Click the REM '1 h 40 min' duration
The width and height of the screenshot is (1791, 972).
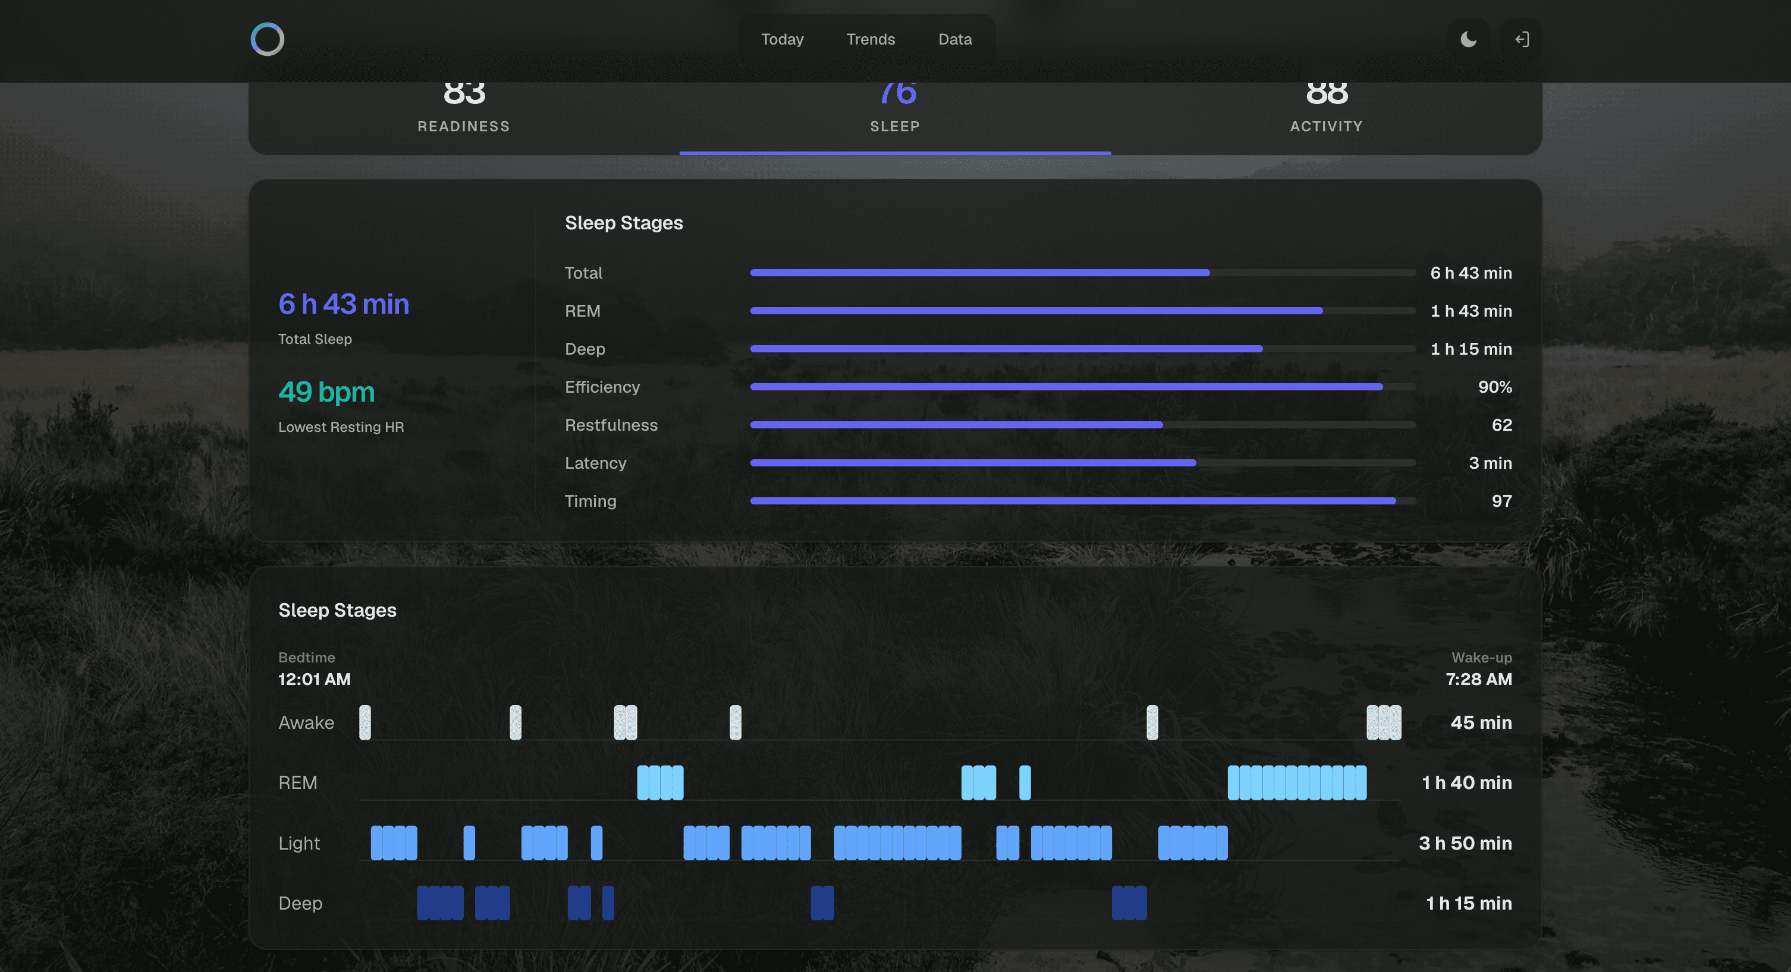[x=1467, y=783]
